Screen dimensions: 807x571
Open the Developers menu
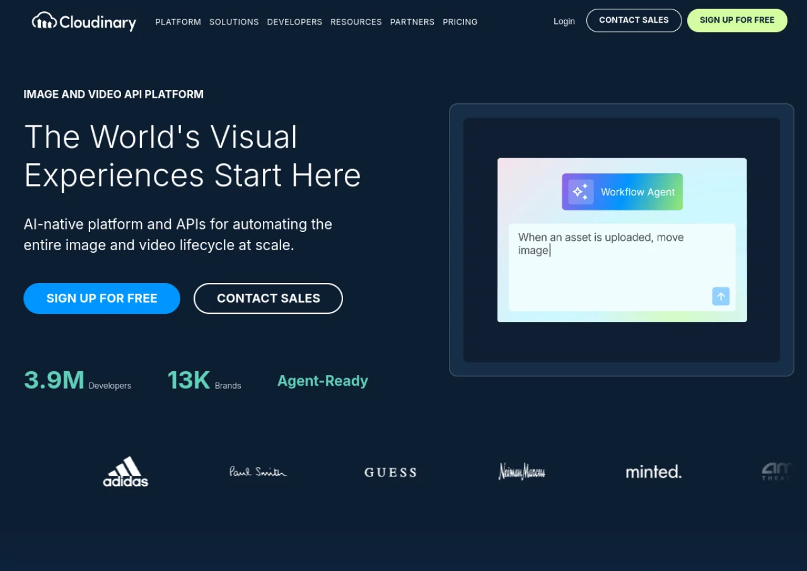(294, 21)
